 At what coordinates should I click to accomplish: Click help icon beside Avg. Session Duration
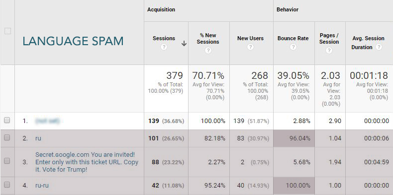379,47
